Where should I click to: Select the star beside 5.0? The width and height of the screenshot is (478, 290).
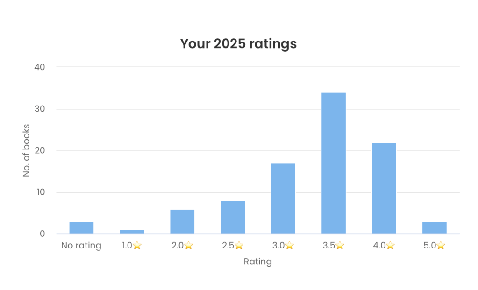441,246
